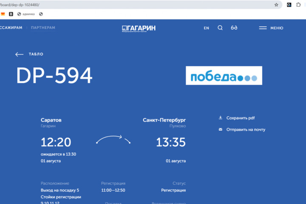Return to the ТАБЛО flight board

[x=36, y=54]
